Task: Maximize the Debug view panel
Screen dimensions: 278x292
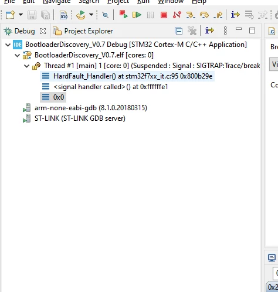Action: coord(252,30)
